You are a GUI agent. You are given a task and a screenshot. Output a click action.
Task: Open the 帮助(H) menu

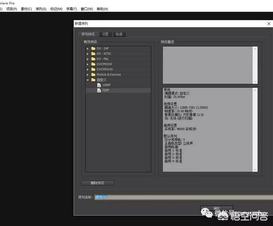102,9
